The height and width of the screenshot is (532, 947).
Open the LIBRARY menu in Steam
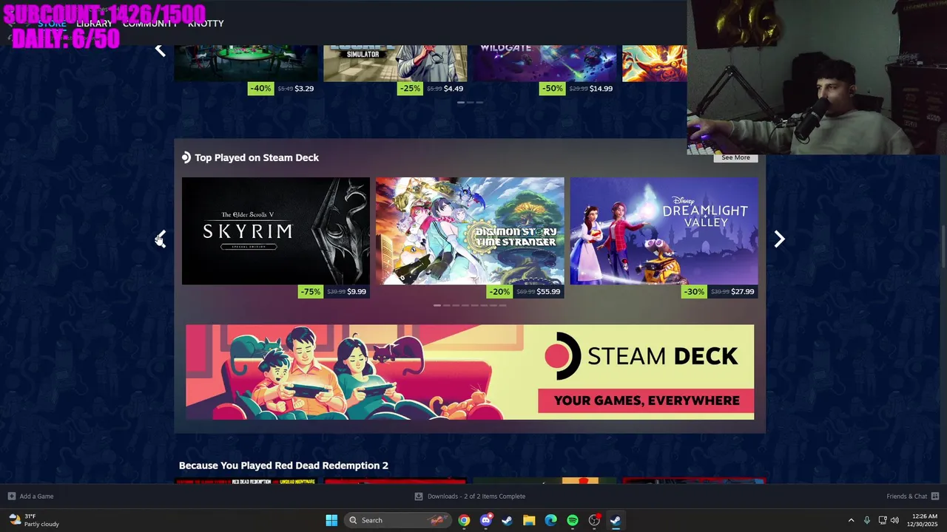[x=94, y=24]
